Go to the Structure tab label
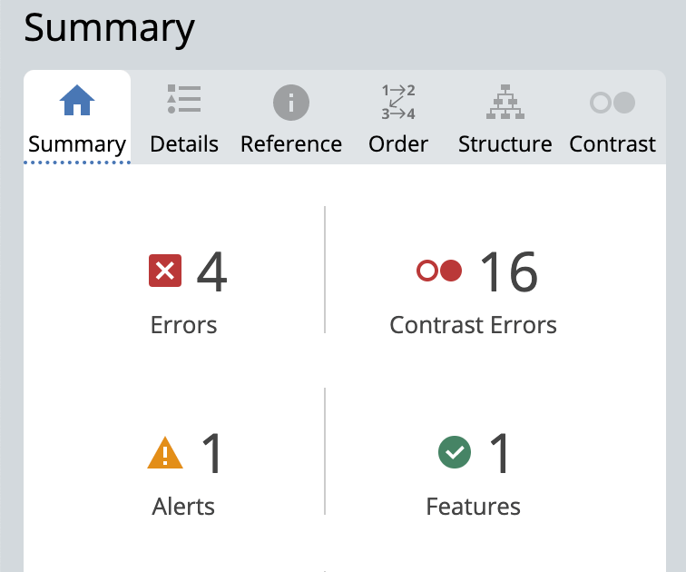The height and width of the screenshot is (572, 686). 505,144
